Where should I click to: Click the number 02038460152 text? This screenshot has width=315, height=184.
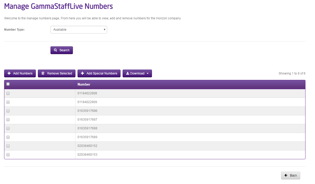[x=87, y=146]
